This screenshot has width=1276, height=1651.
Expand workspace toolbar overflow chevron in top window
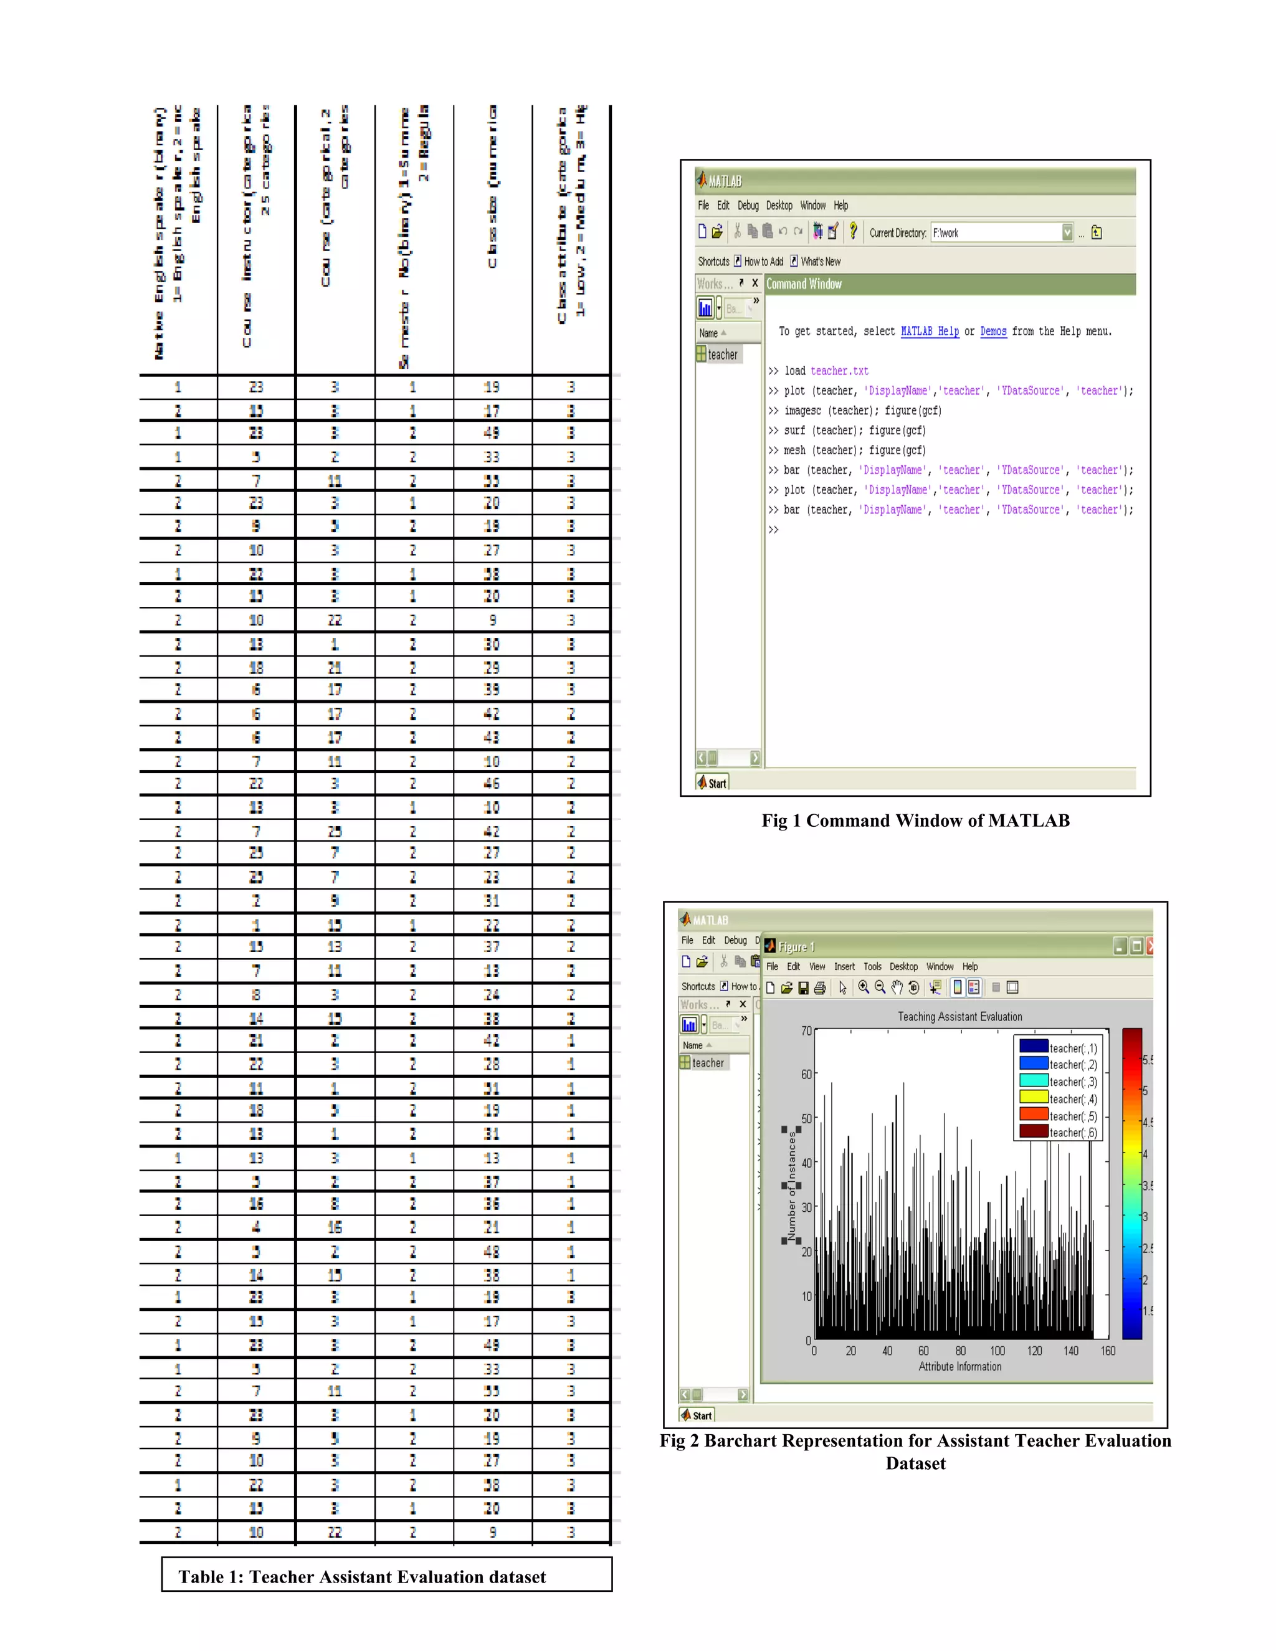pos(756,301)
